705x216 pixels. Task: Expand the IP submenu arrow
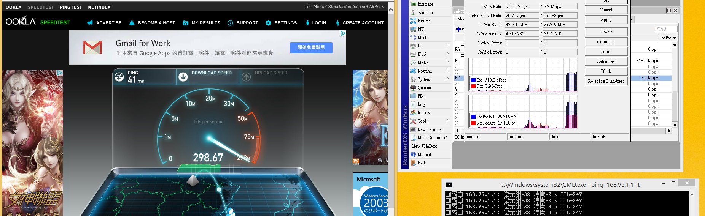coord(447,46)
